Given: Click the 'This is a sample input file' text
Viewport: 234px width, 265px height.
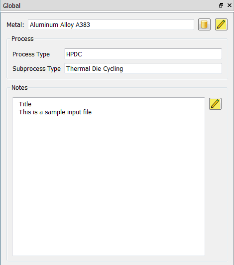Looking at the screenshot, I should [x=55, y=112].
